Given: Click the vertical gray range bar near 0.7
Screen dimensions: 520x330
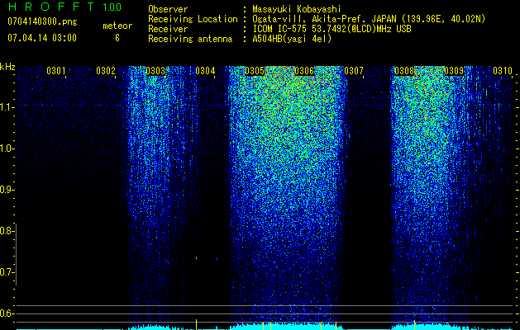Looking at the screenshot, I should [x=16, y=254].
